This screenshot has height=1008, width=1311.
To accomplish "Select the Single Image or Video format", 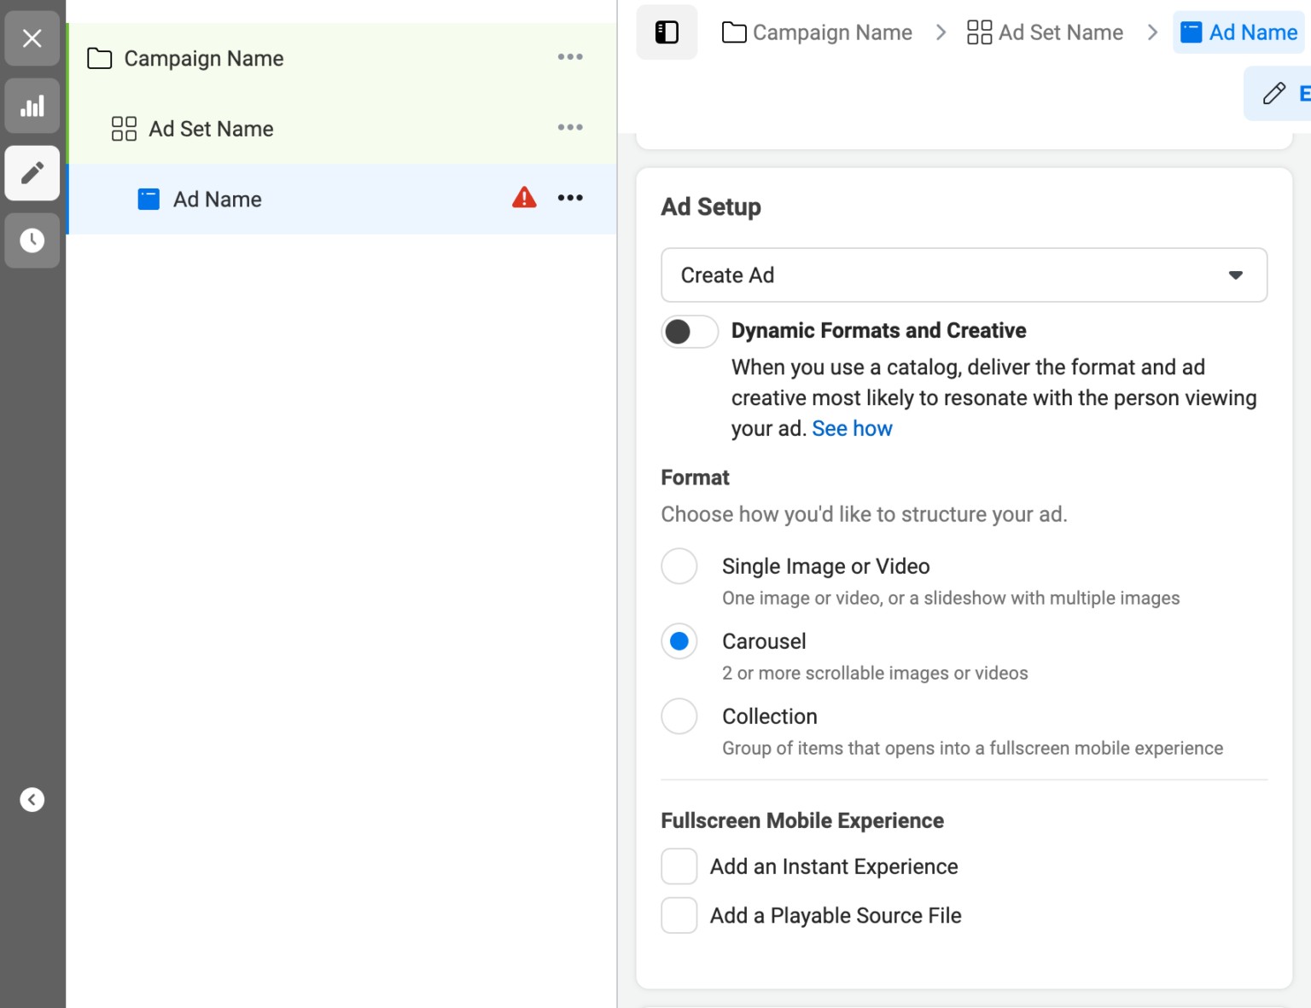I will pyautogui.click(x=679, y=565).
